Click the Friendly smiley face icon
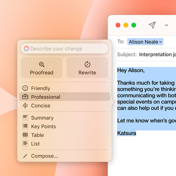 point(25,88)
